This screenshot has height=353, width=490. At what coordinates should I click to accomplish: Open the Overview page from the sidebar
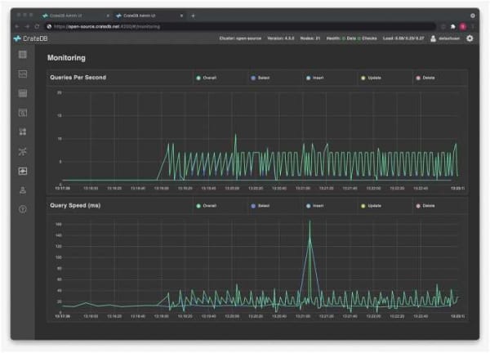click(23, 55)
